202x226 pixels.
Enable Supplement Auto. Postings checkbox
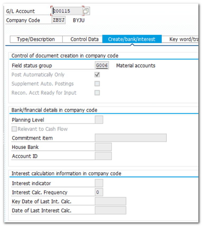tap(97, 84)
